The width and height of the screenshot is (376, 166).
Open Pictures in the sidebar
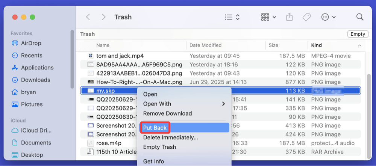[27, 104]
